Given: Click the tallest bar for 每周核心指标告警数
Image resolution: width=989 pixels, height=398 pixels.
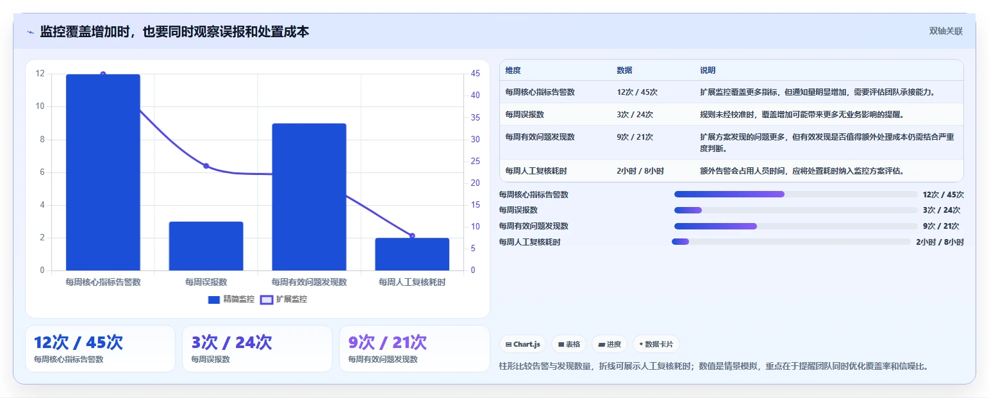Looking at the screenshot, I should [103, 172].
